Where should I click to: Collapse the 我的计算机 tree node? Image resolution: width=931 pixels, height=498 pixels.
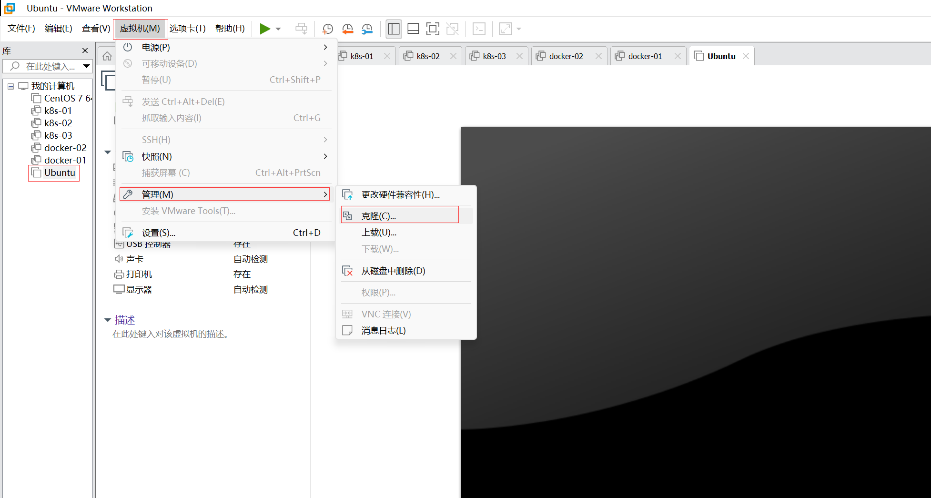point(10,86)
